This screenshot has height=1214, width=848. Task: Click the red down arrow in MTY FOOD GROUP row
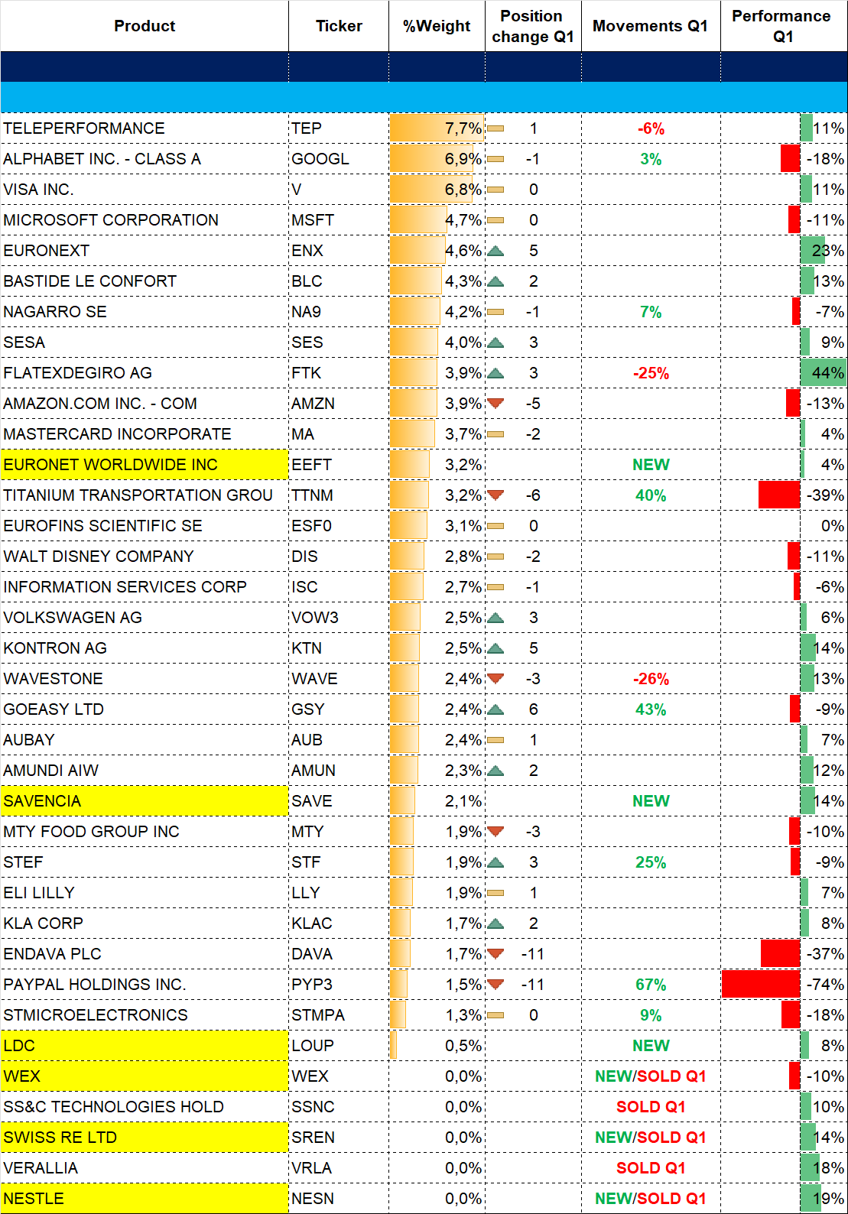coord(495,832)
